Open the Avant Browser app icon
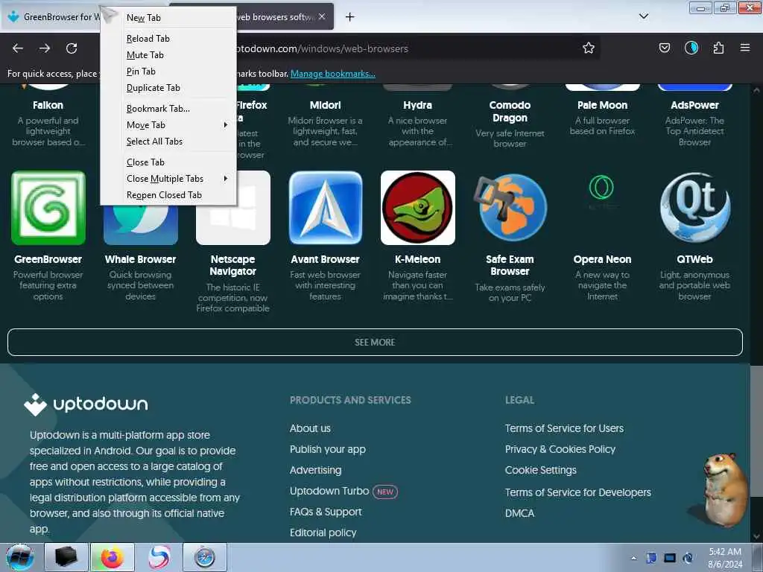The image size is (763, 572). click(325, 208)
